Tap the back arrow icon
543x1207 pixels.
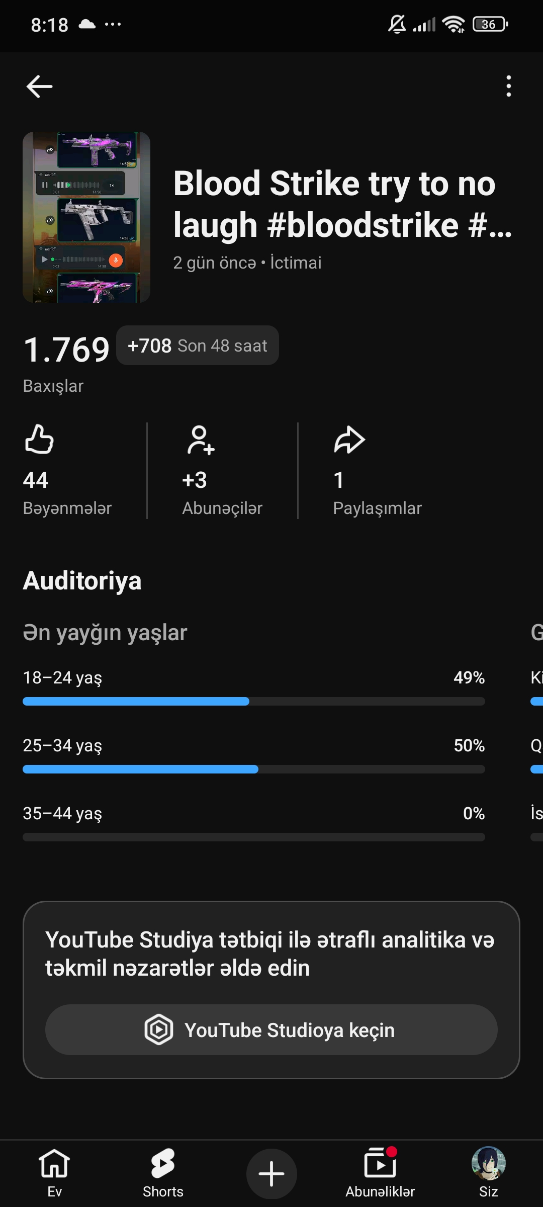click(39, 87)
